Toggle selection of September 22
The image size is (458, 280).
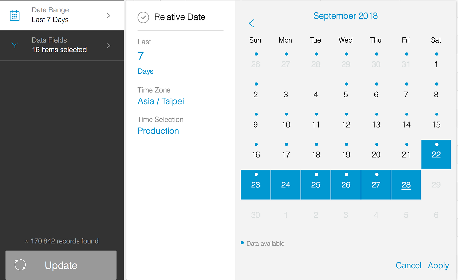point(436,154)
